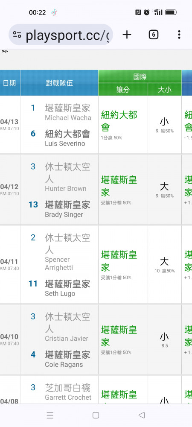Open 紐約大都會 team link in 04/13 game

[67, 134]
